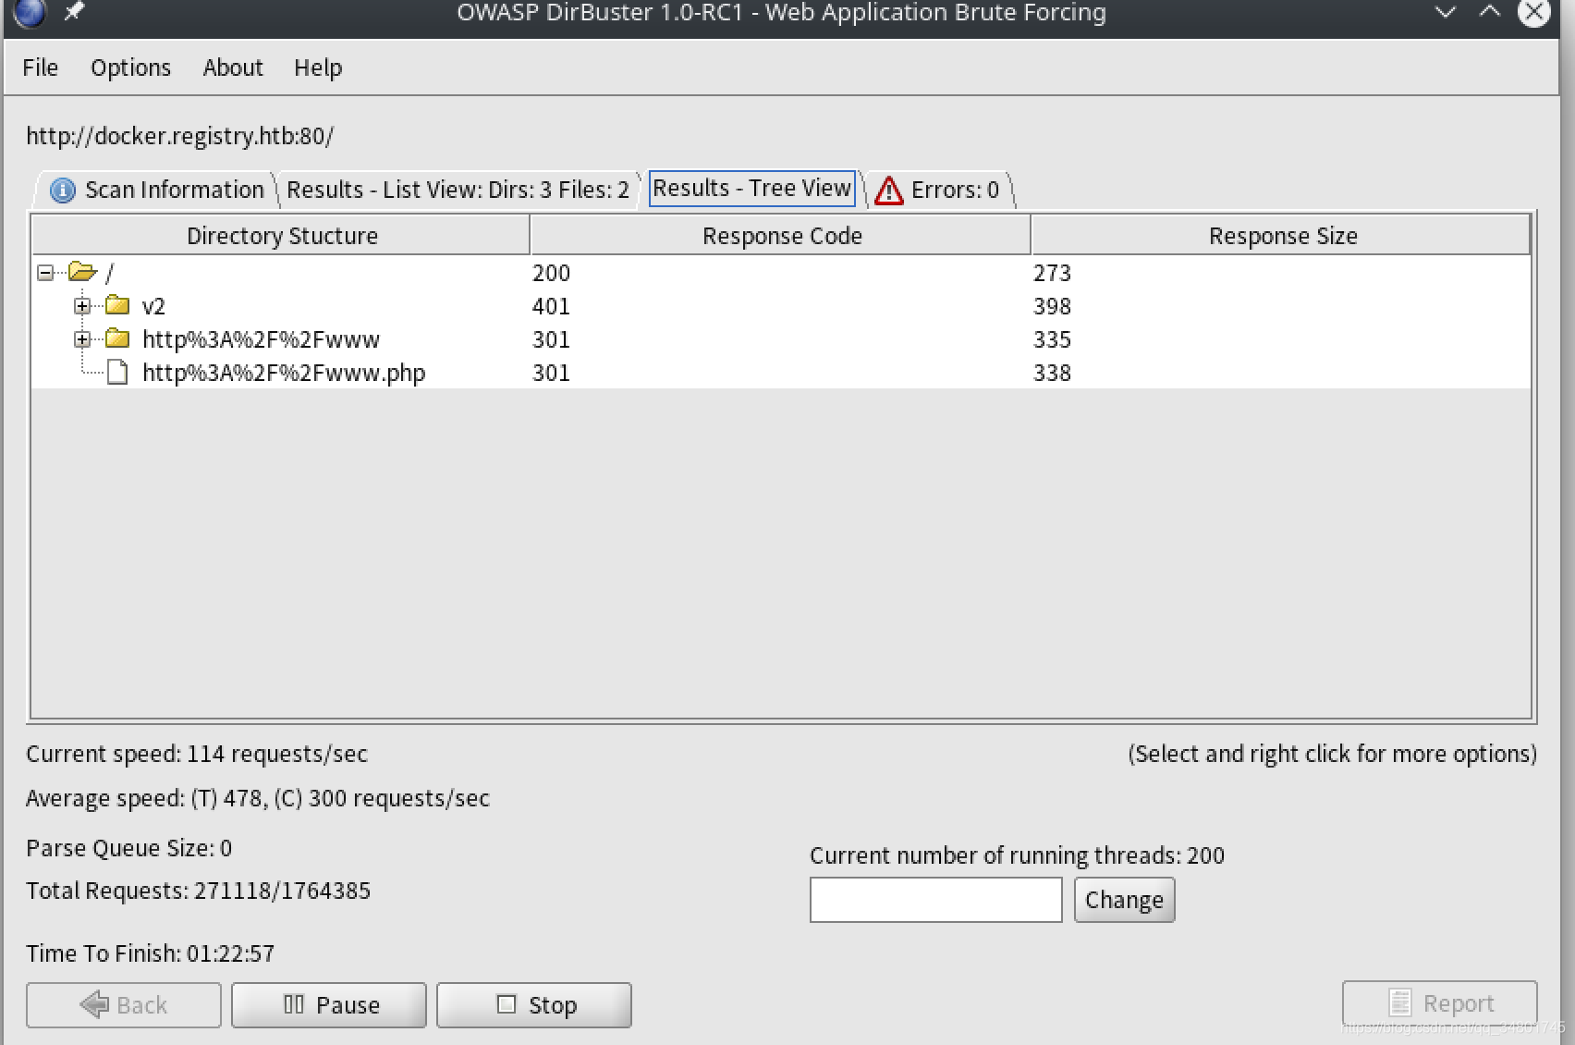The image size is (1575, 1045).
Task: Pause the scan
Action: 329,1005
